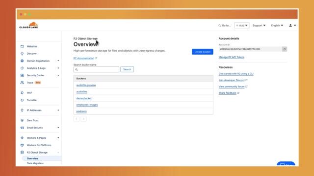Collapse the R2 Object Storage submenu arrow
The image size is (314, 176).
pyautogui.click(x=58, y=153)
